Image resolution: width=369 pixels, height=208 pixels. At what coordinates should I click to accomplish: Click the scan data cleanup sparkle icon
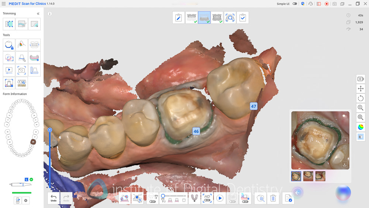tap(261, 198)
